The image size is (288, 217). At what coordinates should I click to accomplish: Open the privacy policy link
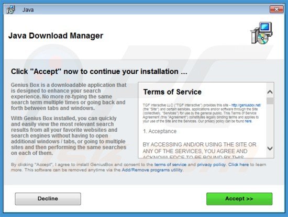211,165
